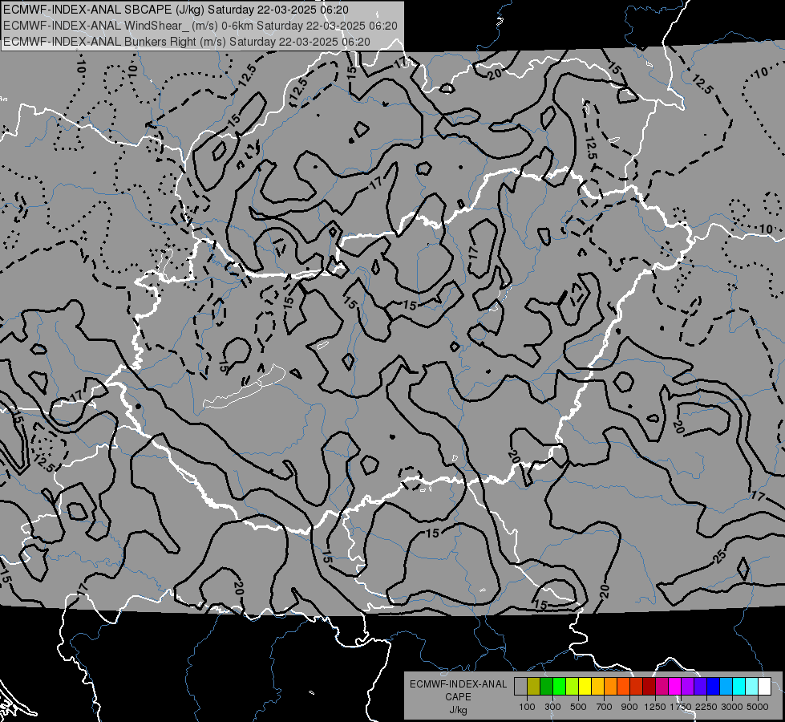Pick the pure blue legend swatch
Viewport: 785px width, 722px height.
tap(713, 687)
